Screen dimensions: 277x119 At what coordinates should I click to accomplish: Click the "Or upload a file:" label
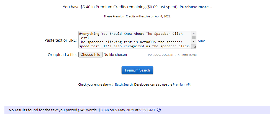pos(62,55)
